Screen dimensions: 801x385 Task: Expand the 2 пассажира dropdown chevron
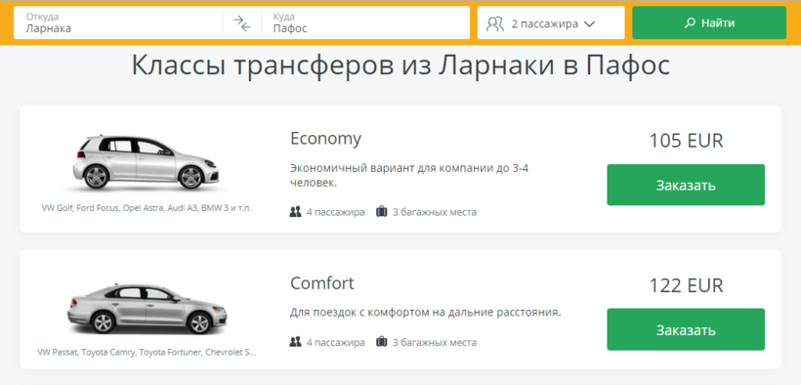(589, 24)
